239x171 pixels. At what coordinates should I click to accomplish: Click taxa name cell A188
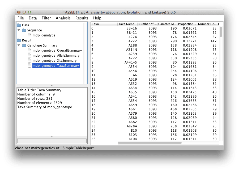tap(133, 45)
